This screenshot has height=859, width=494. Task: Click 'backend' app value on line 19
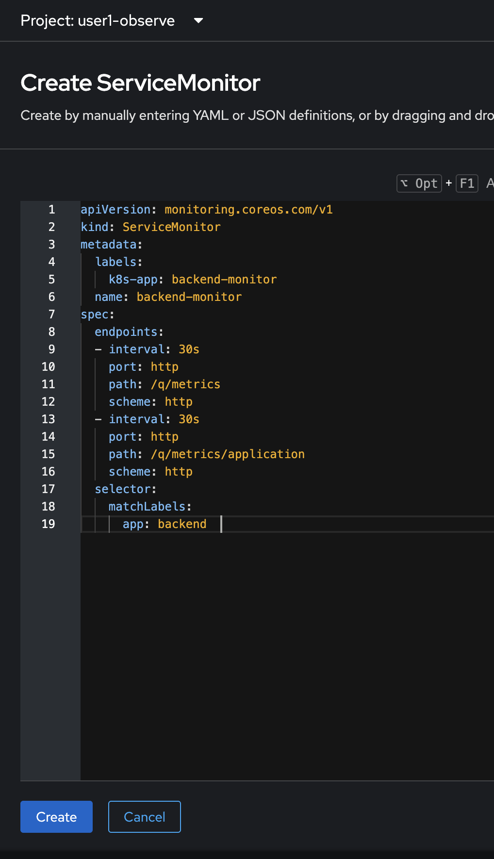click(182, 524)
